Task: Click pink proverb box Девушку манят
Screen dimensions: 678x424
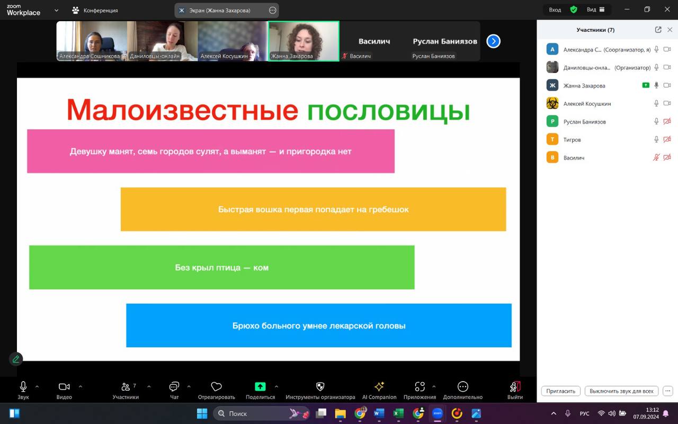Action: (211, 151)
